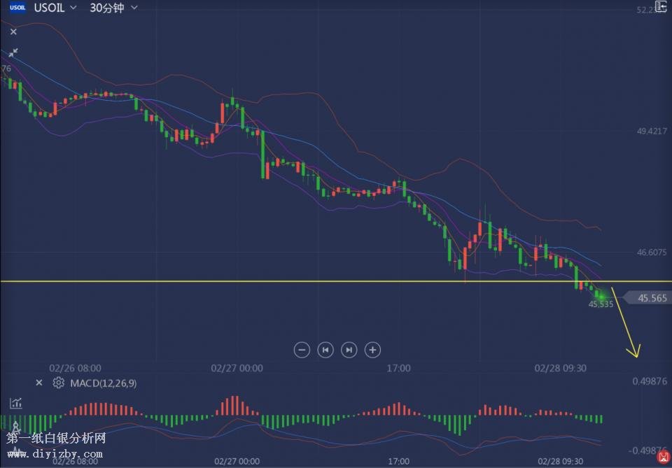Click the USOIL symbol logo badge
Viewport: 672px width, 468px height.
(x=17, y=8)
